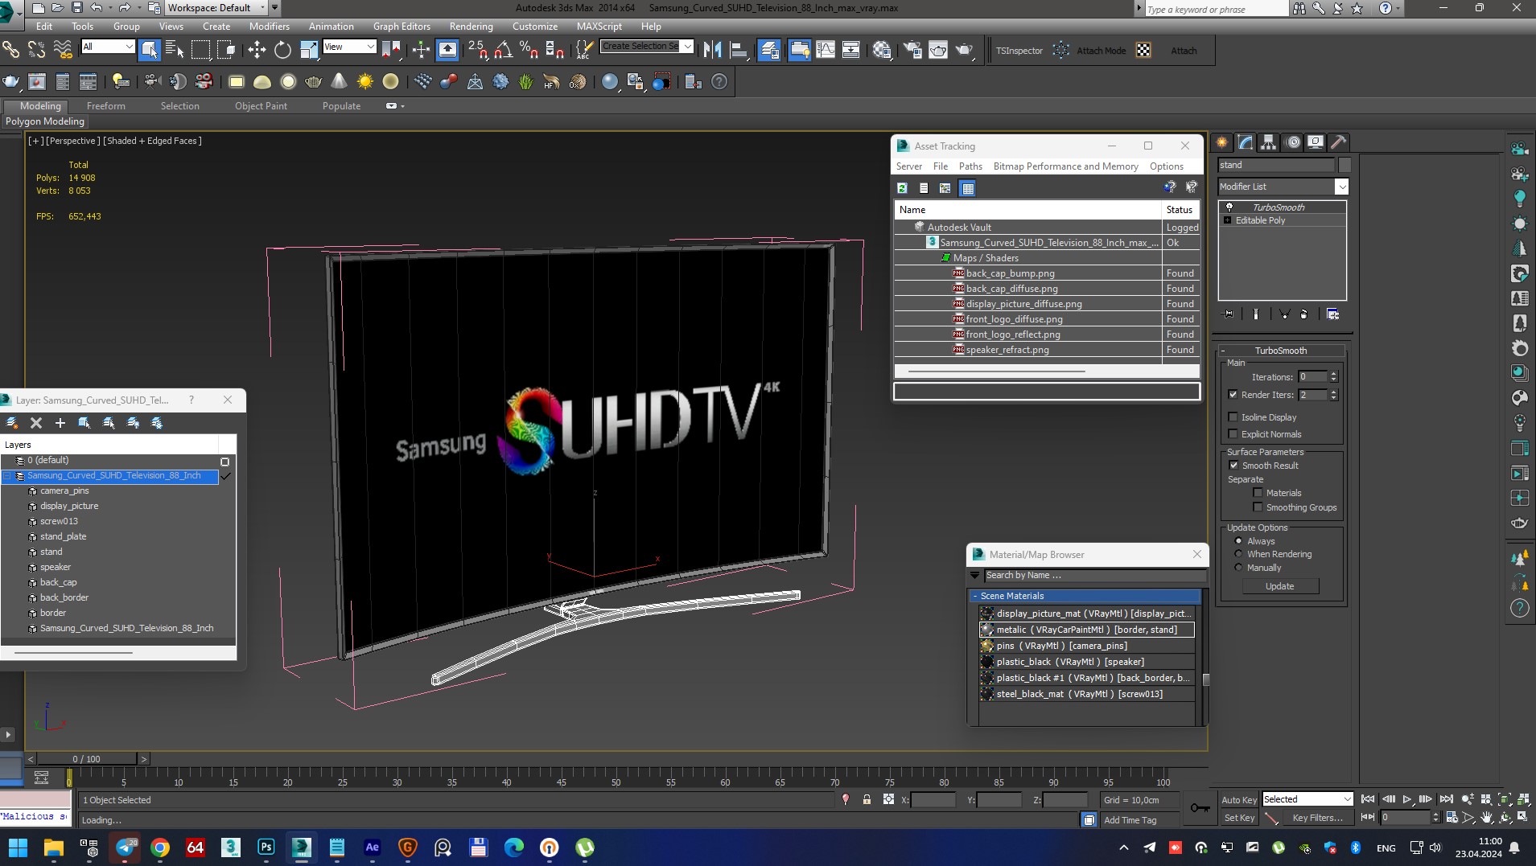1536x866 pixels.
Task: Open Key Filters button
Action: pyautogui.click(x=1316, y=818)
